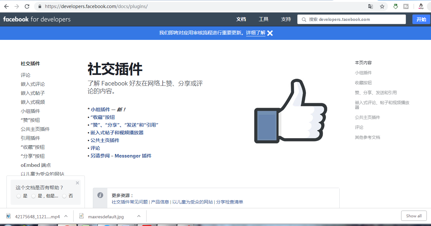Open 分享检查清单 resource link
The image size is (431, 226).
[229, 202]
